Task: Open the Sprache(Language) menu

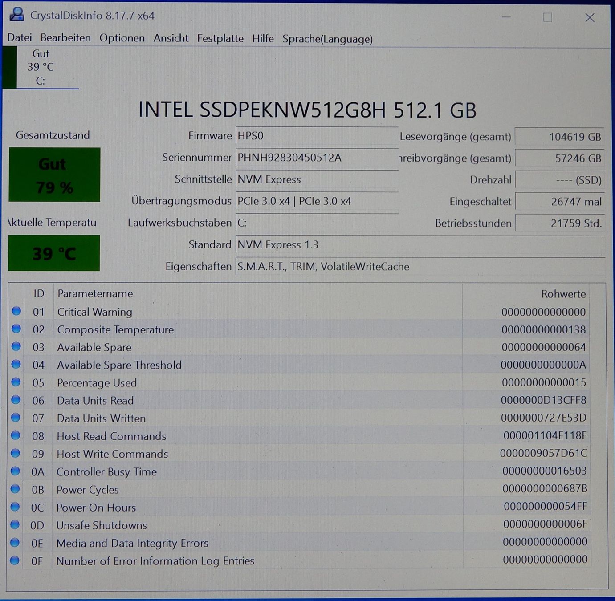Action: click(x=327, y=39)
